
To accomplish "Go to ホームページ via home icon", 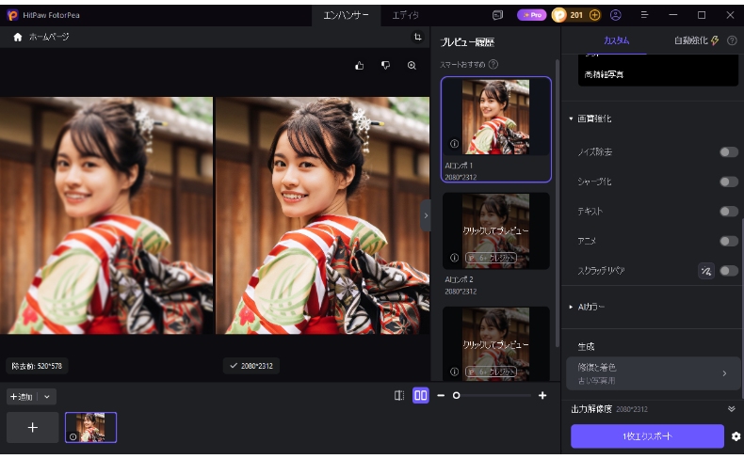I will 18,37.
